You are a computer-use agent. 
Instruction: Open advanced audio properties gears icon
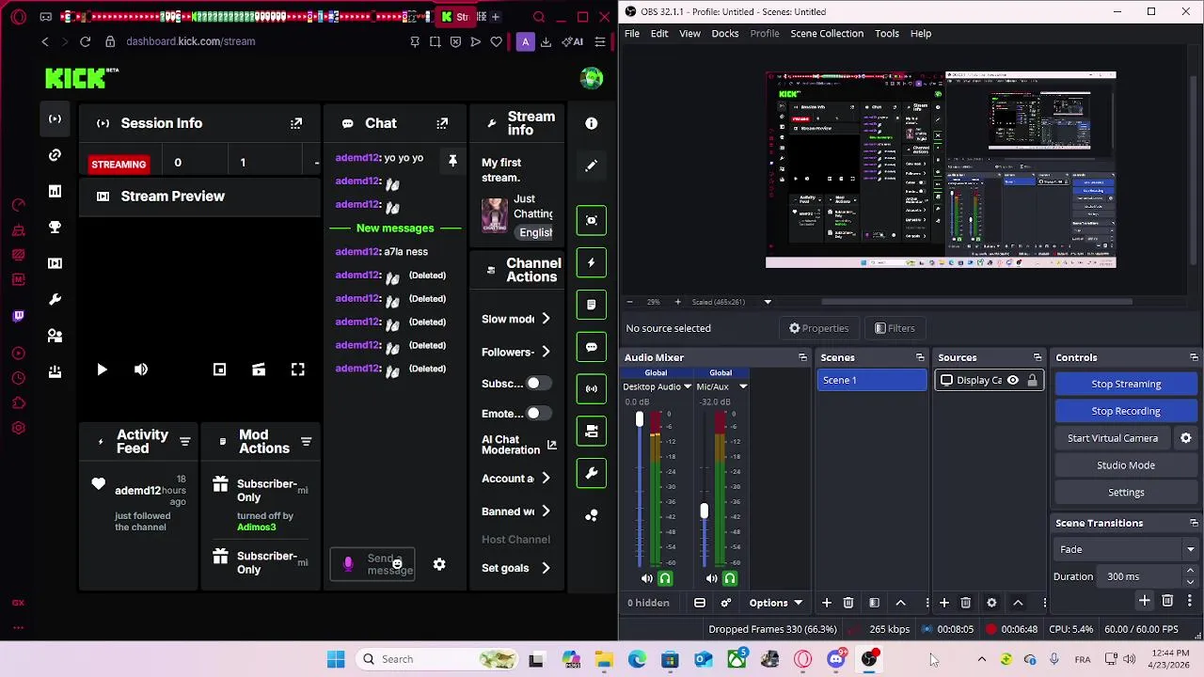(726, 603)
